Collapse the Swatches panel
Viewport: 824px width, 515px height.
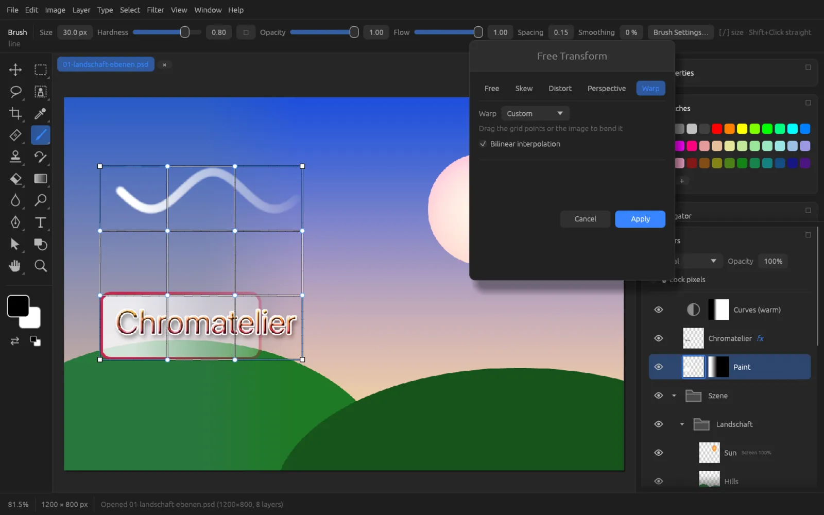808,102
